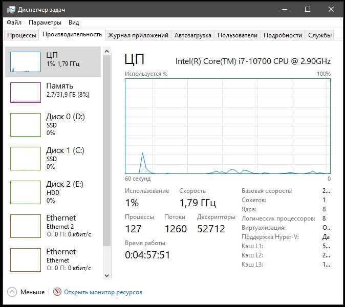
Task: Open the Параметры menu
Action: pos(45,23)
